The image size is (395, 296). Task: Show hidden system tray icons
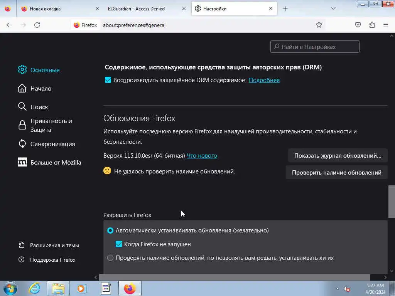[x=337, y=289]
